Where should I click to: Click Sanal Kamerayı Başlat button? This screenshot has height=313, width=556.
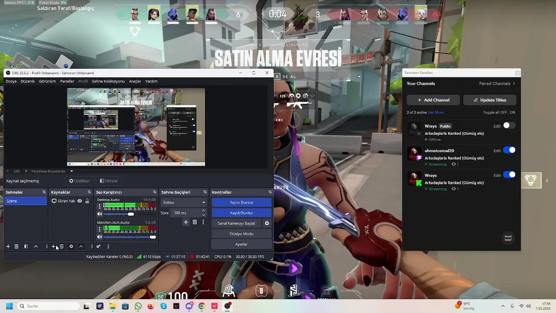pyautogui.click(x=236, y=223)
